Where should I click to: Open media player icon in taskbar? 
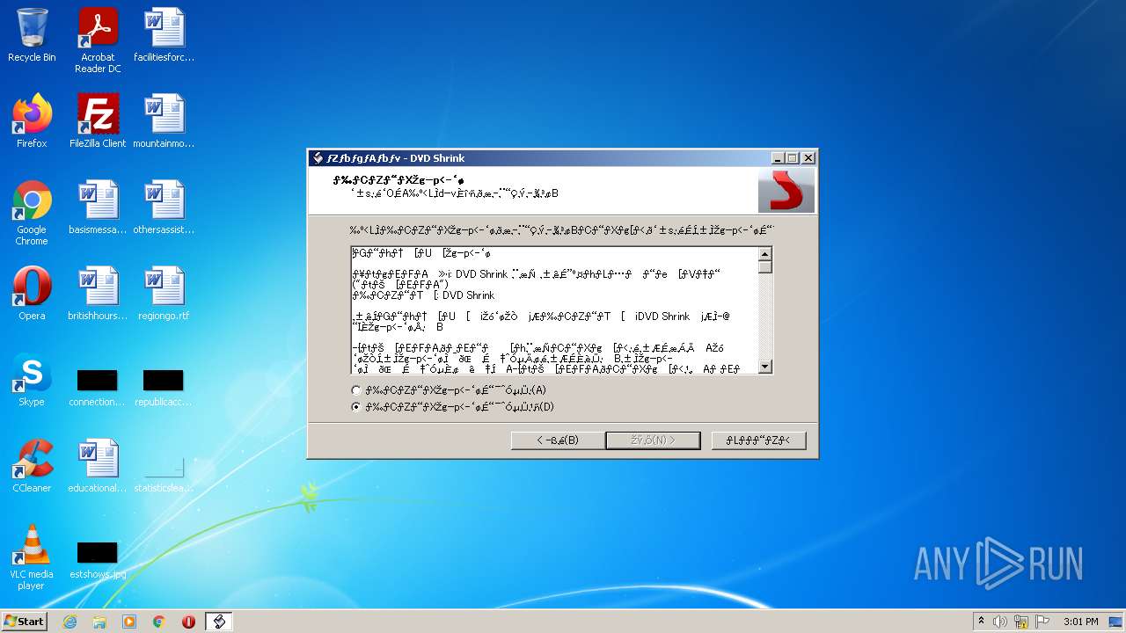coord(129,622)
